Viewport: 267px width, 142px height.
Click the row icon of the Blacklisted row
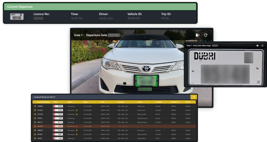(35, 126)
